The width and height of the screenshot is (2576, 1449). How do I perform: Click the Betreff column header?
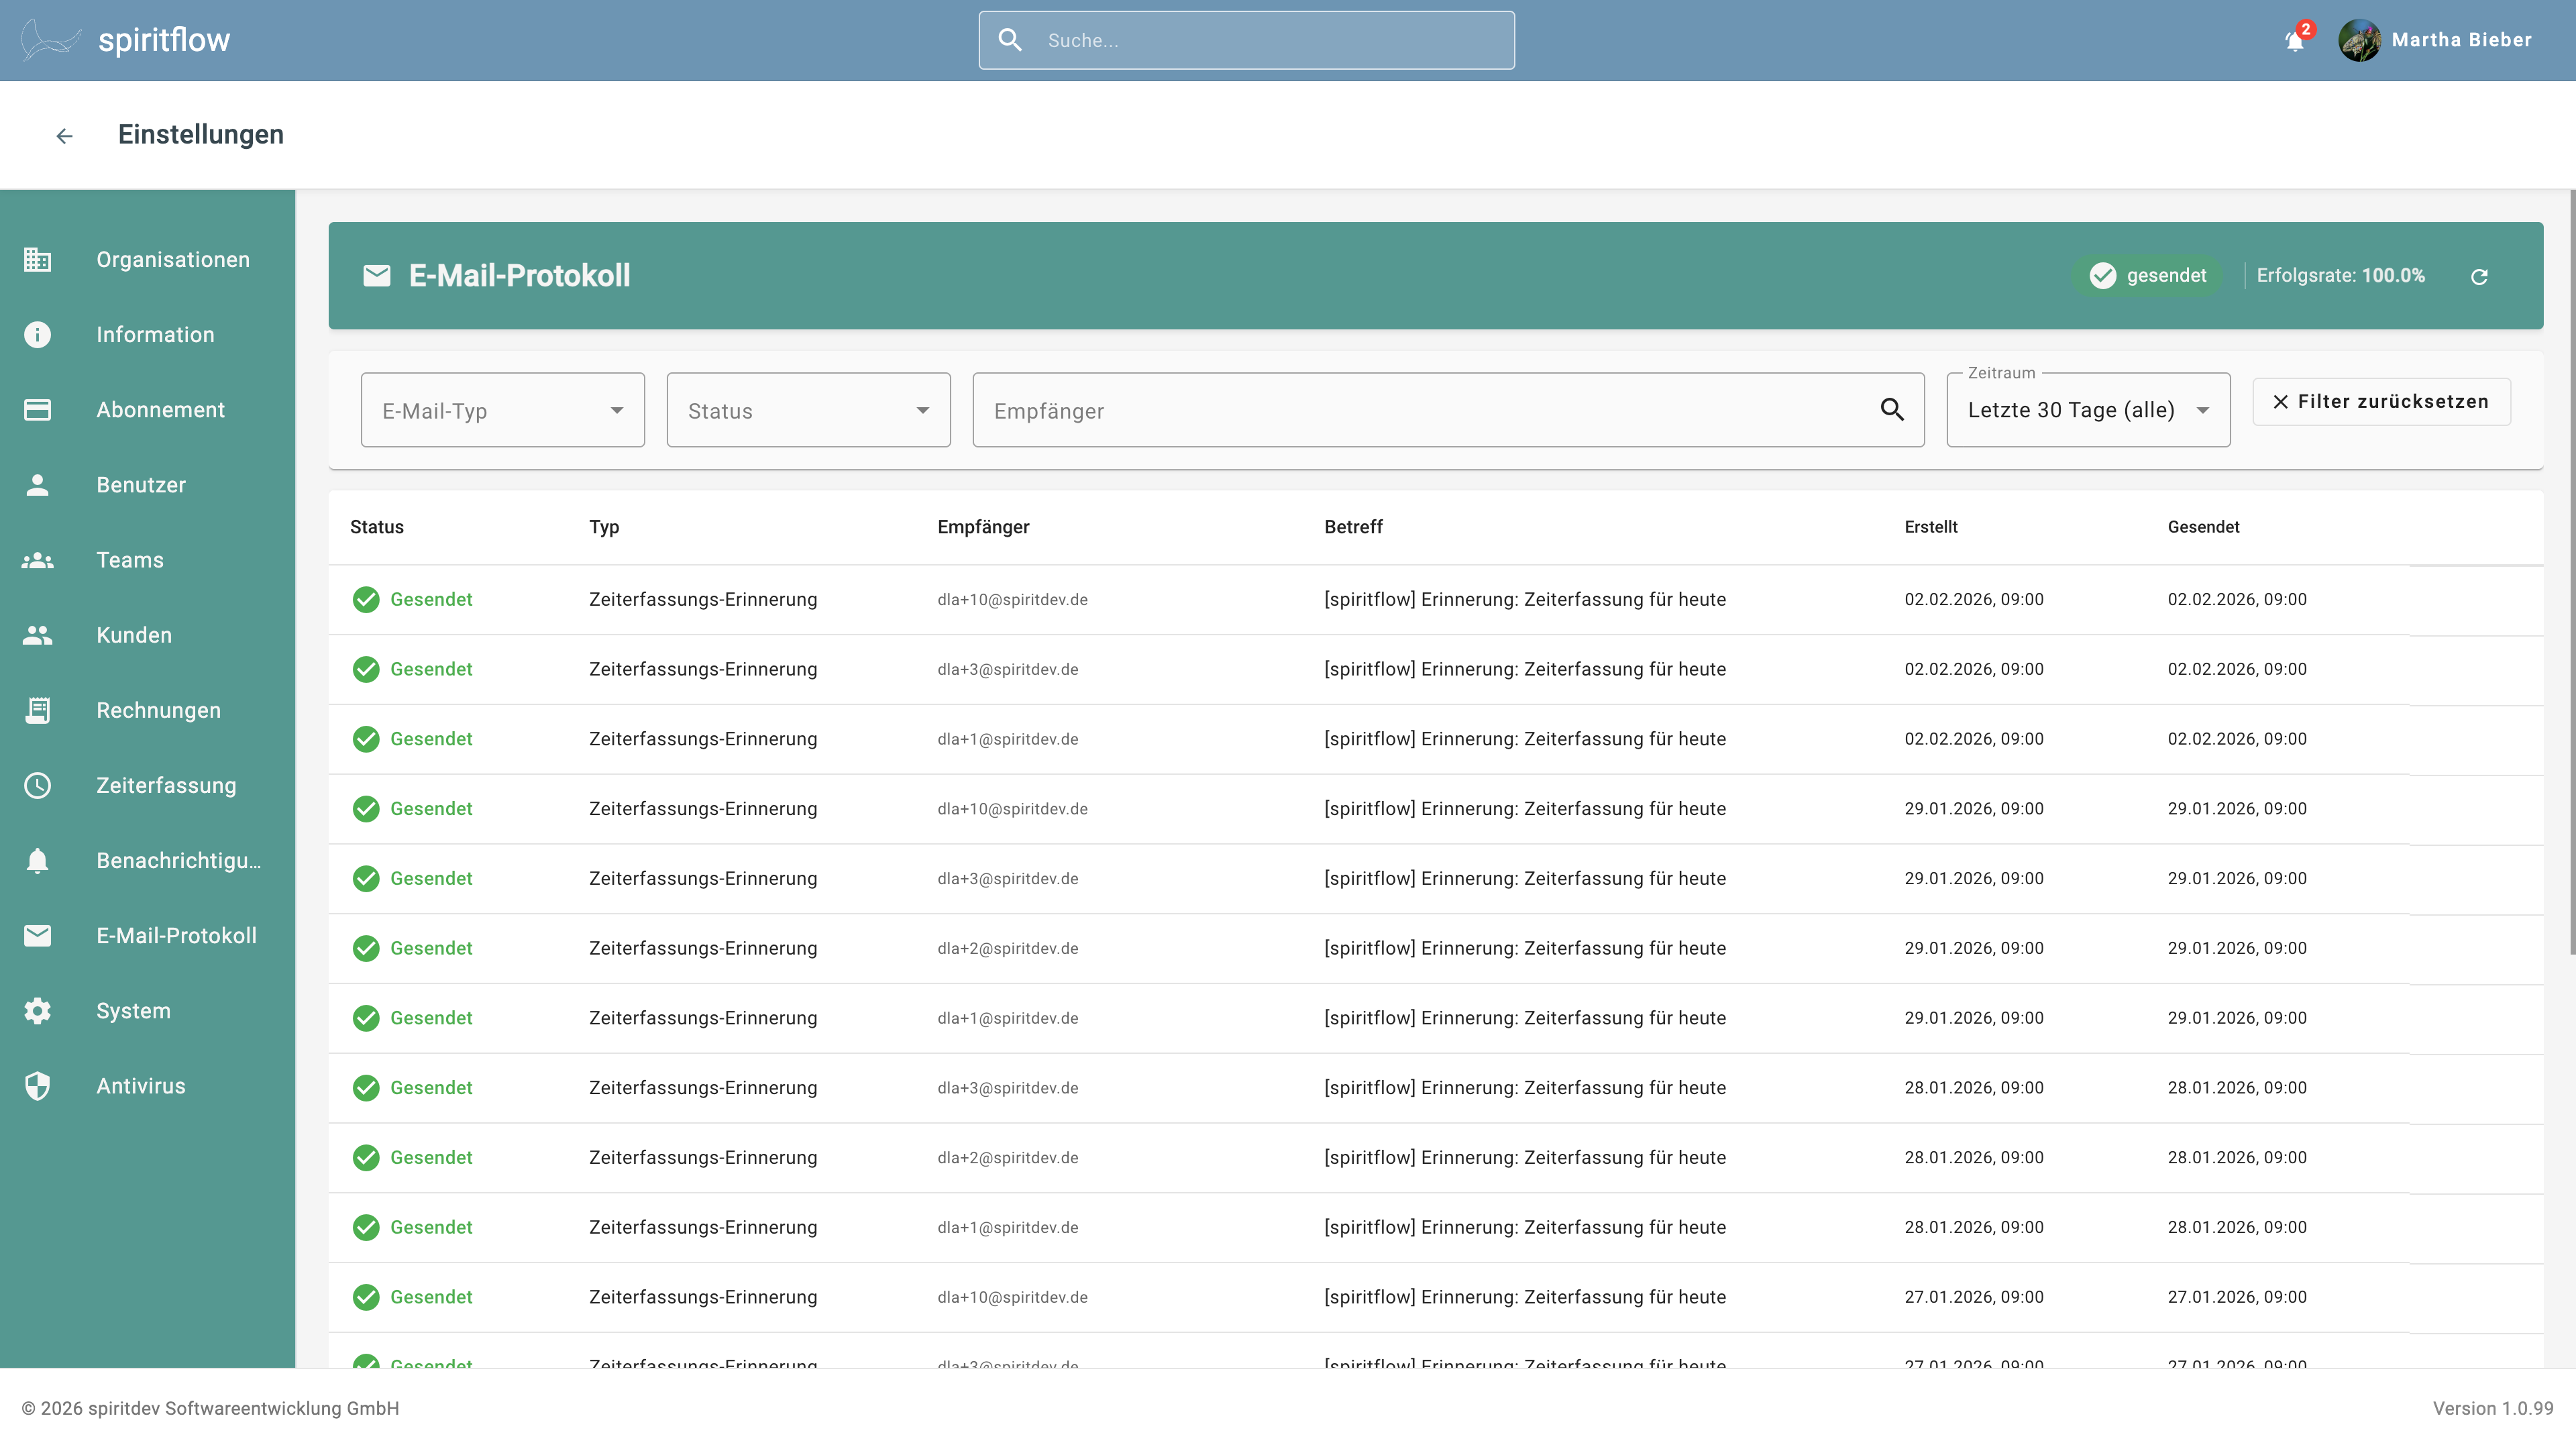[1353, 527]
